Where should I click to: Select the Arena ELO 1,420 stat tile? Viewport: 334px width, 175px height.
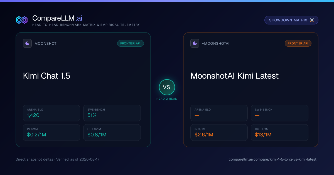coord(51,113)
